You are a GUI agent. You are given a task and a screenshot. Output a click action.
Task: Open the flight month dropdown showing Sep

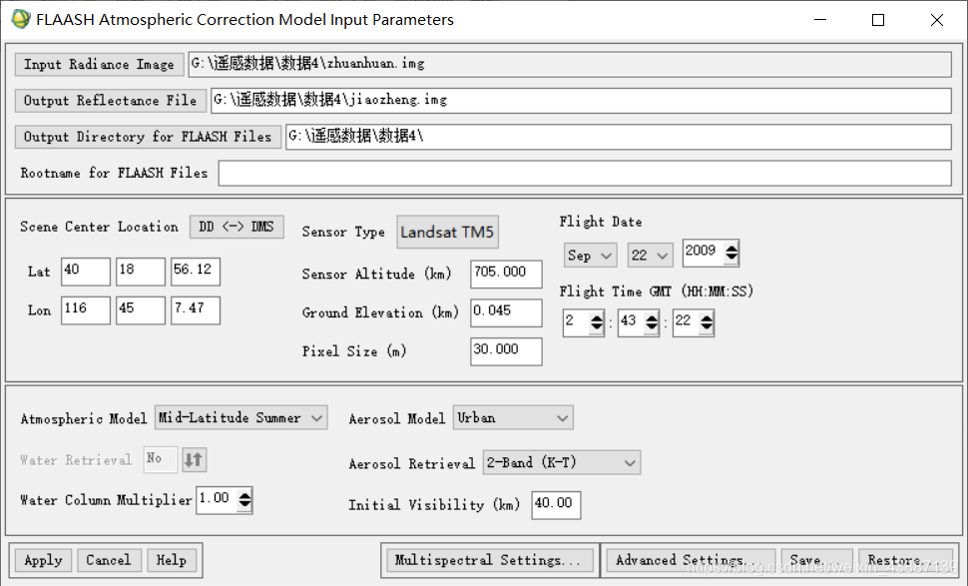click(590, 255)
